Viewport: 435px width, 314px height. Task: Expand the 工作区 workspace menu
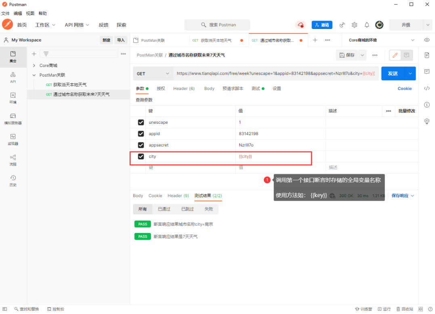pyautogui.click(x=45, y=25)
